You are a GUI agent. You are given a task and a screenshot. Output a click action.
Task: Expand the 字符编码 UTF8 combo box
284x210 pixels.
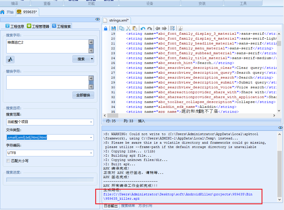pyautogui.click(x=91, y=153)
